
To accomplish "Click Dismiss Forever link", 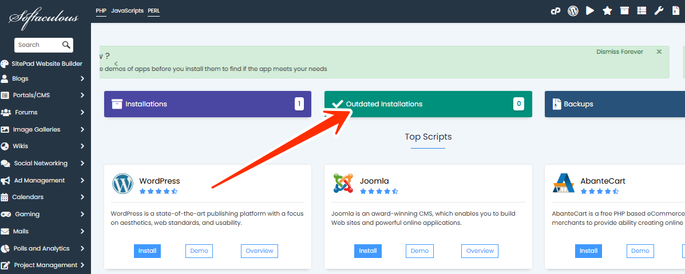I will point(619,51).
